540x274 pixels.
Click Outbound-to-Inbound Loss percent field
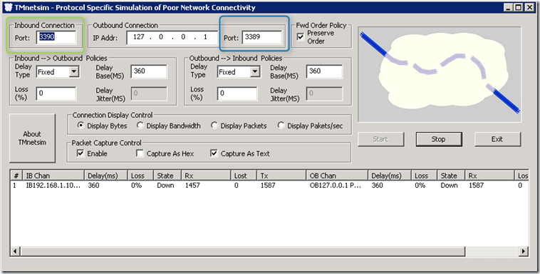pyautogui.click(x=237, y=93)
